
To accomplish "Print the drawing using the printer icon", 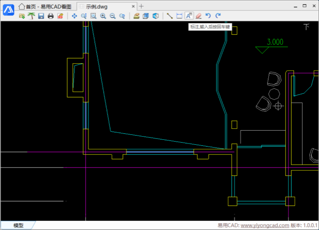I will pos(51,16).
